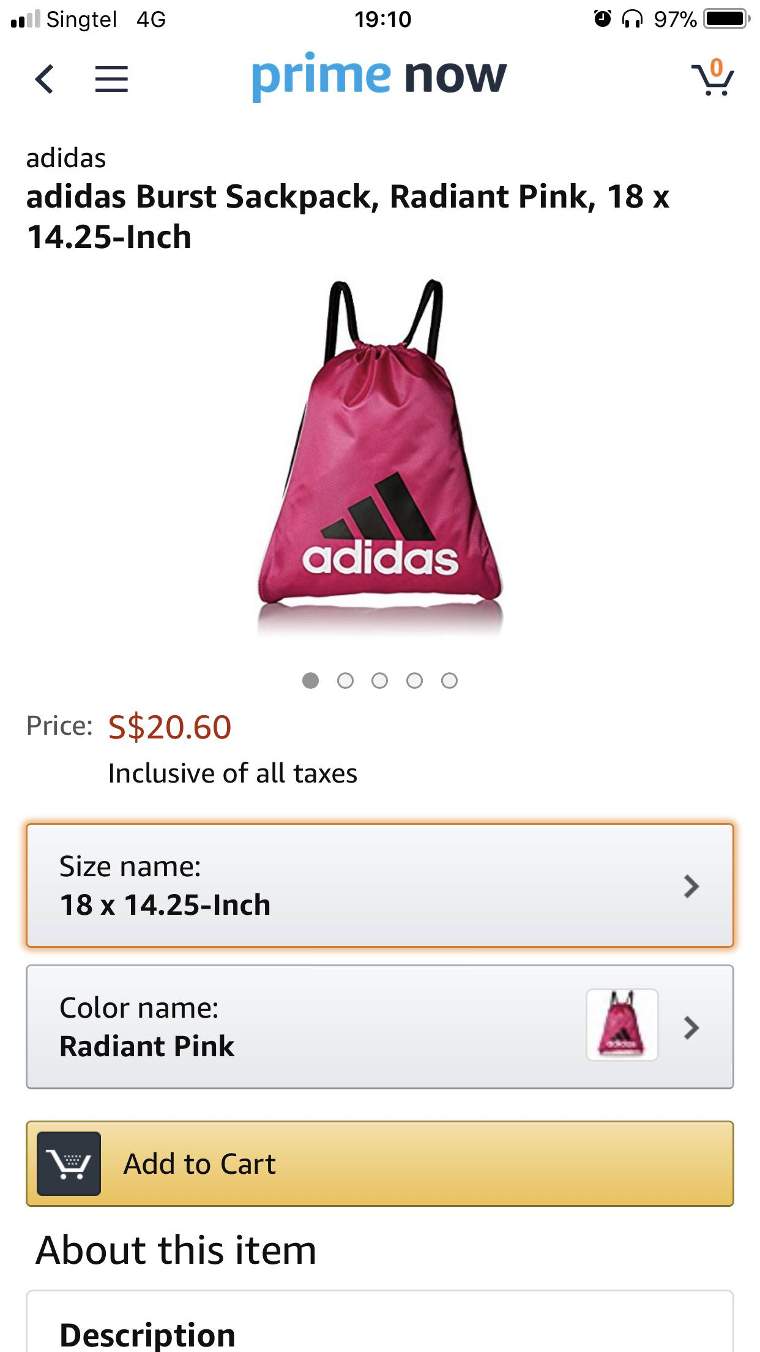
Task: Tap the adidas brand link
Action: coord(66,158)
